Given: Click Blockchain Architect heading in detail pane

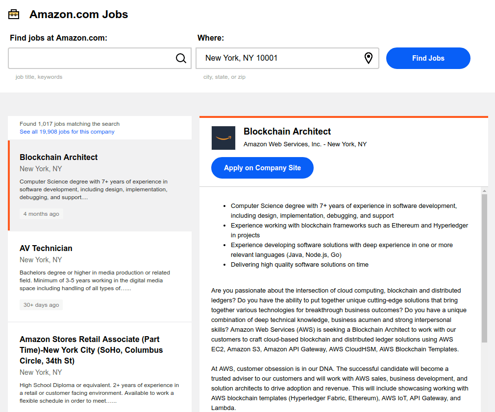Looking at the screenshot, I should point(287,131).
